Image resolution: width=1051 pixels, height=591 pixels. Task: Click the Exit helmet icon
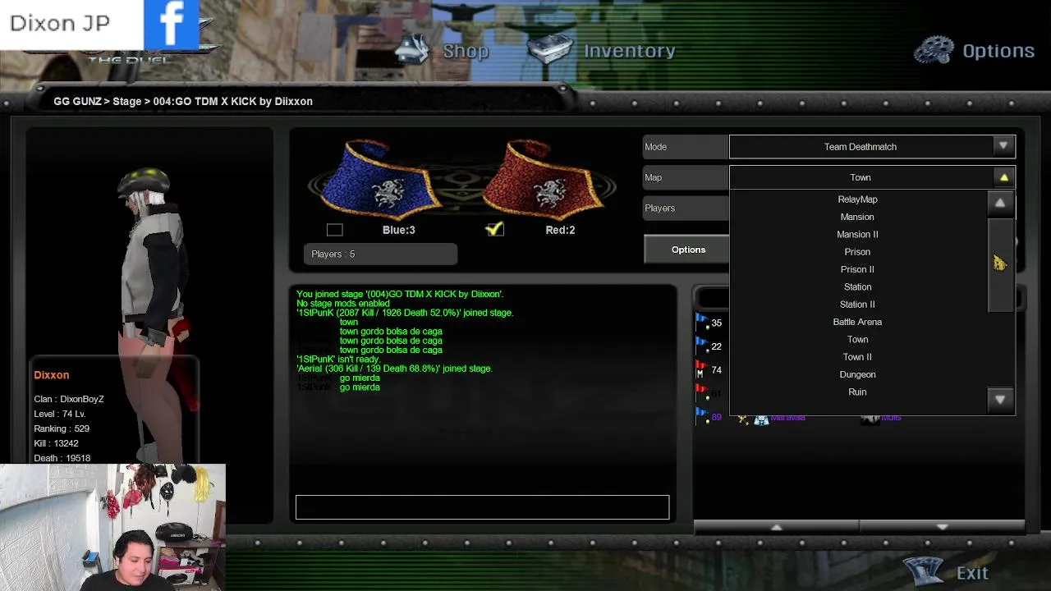(925, 570)
